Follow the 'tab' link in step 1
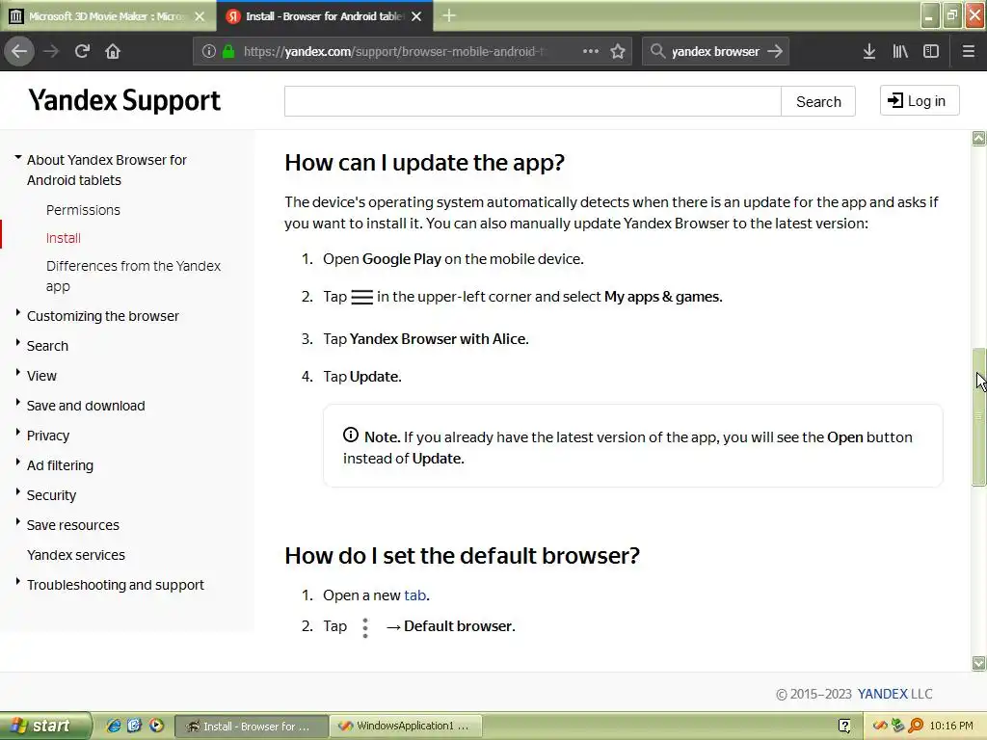 pyautogui.click(x=414, y=595)
